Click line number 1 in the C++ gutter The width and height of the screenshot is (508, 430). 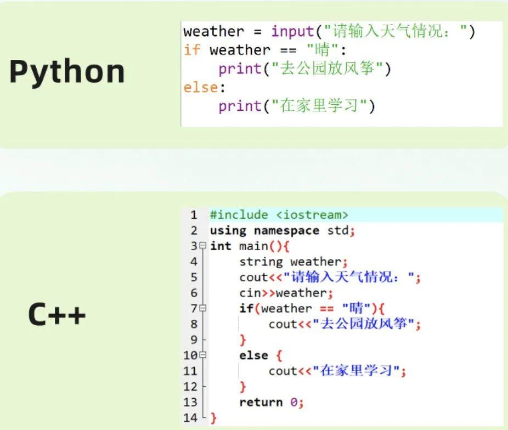pyautogui.click(x=194, y=214)
